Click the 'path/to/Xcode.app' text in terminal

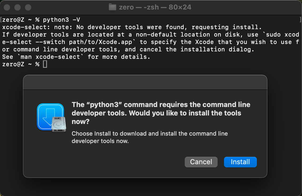tap(100, 42)
